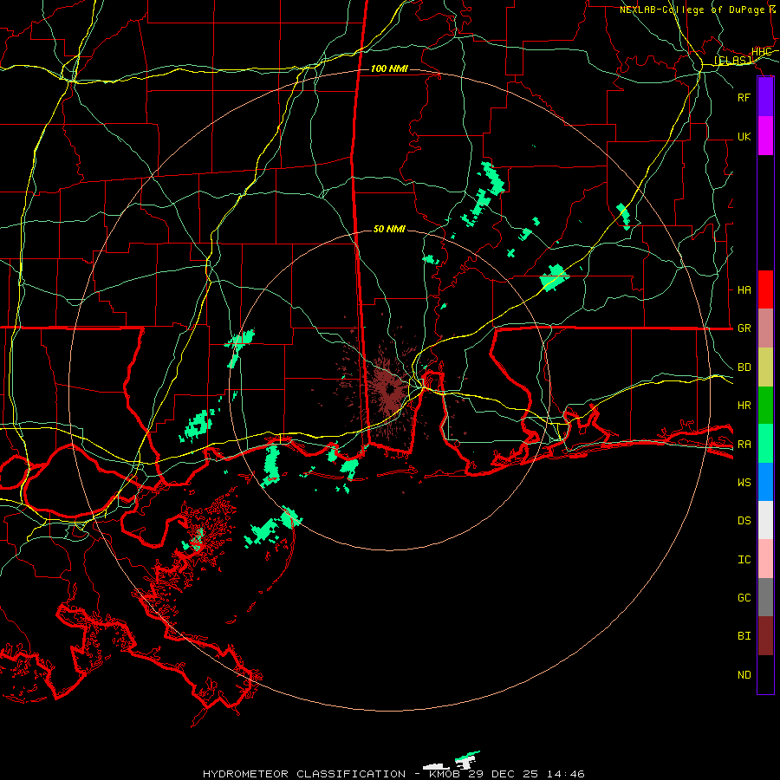Click the magenta UK color swatch in legend

765,136
